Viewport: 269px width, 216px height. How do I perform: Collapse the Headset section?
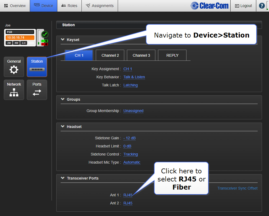63,126
